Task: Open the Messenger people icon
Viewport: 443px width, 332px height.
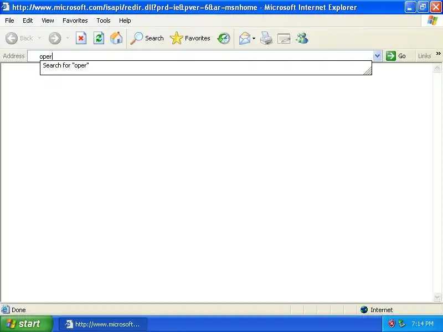Action: (302, 38)
